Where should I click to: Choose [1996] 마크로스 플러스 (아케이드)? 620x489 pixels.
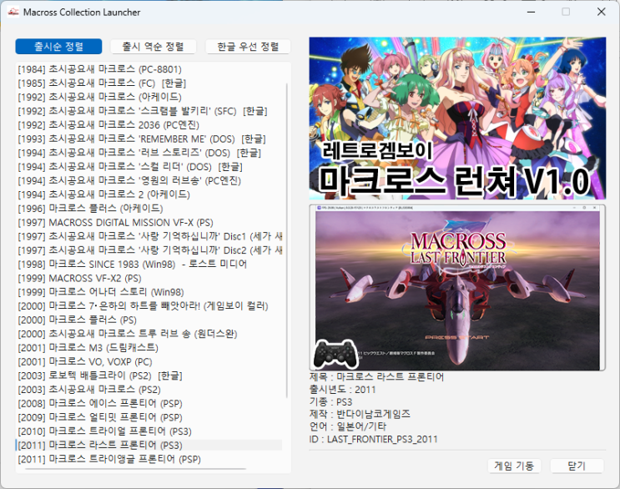90,208
